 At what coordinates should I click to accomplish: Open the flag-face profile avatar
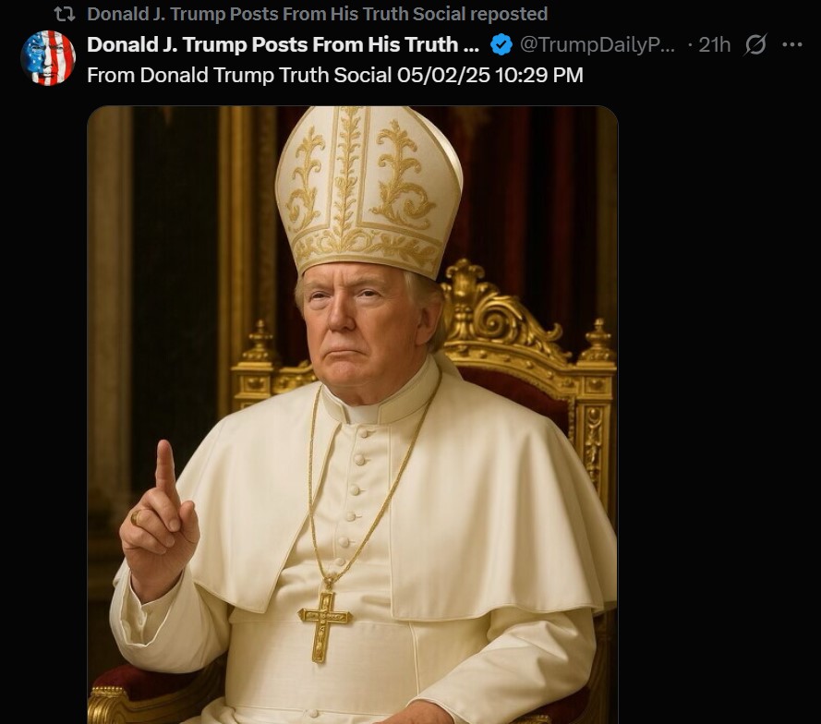48,57
